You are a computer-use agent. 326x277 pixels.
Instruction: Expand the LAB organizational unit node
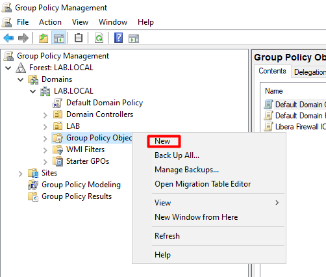[x=45, y=127]
